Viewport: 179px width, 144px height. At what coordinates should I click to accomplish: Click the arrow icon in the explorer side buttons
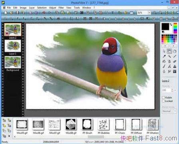[9, 136]
